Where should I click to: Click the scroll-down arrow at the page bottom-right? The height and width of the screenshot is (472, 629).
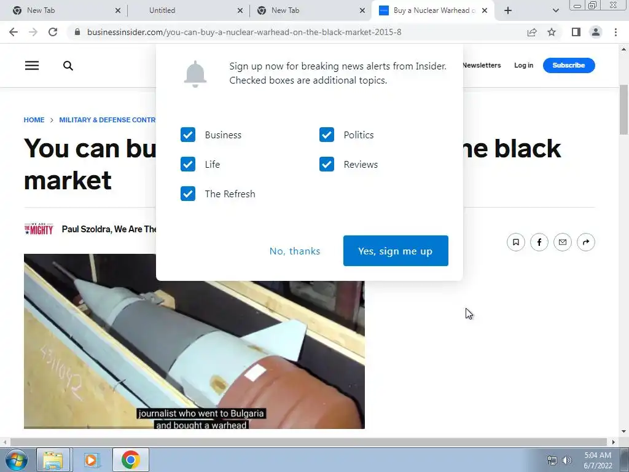(623, 432)
